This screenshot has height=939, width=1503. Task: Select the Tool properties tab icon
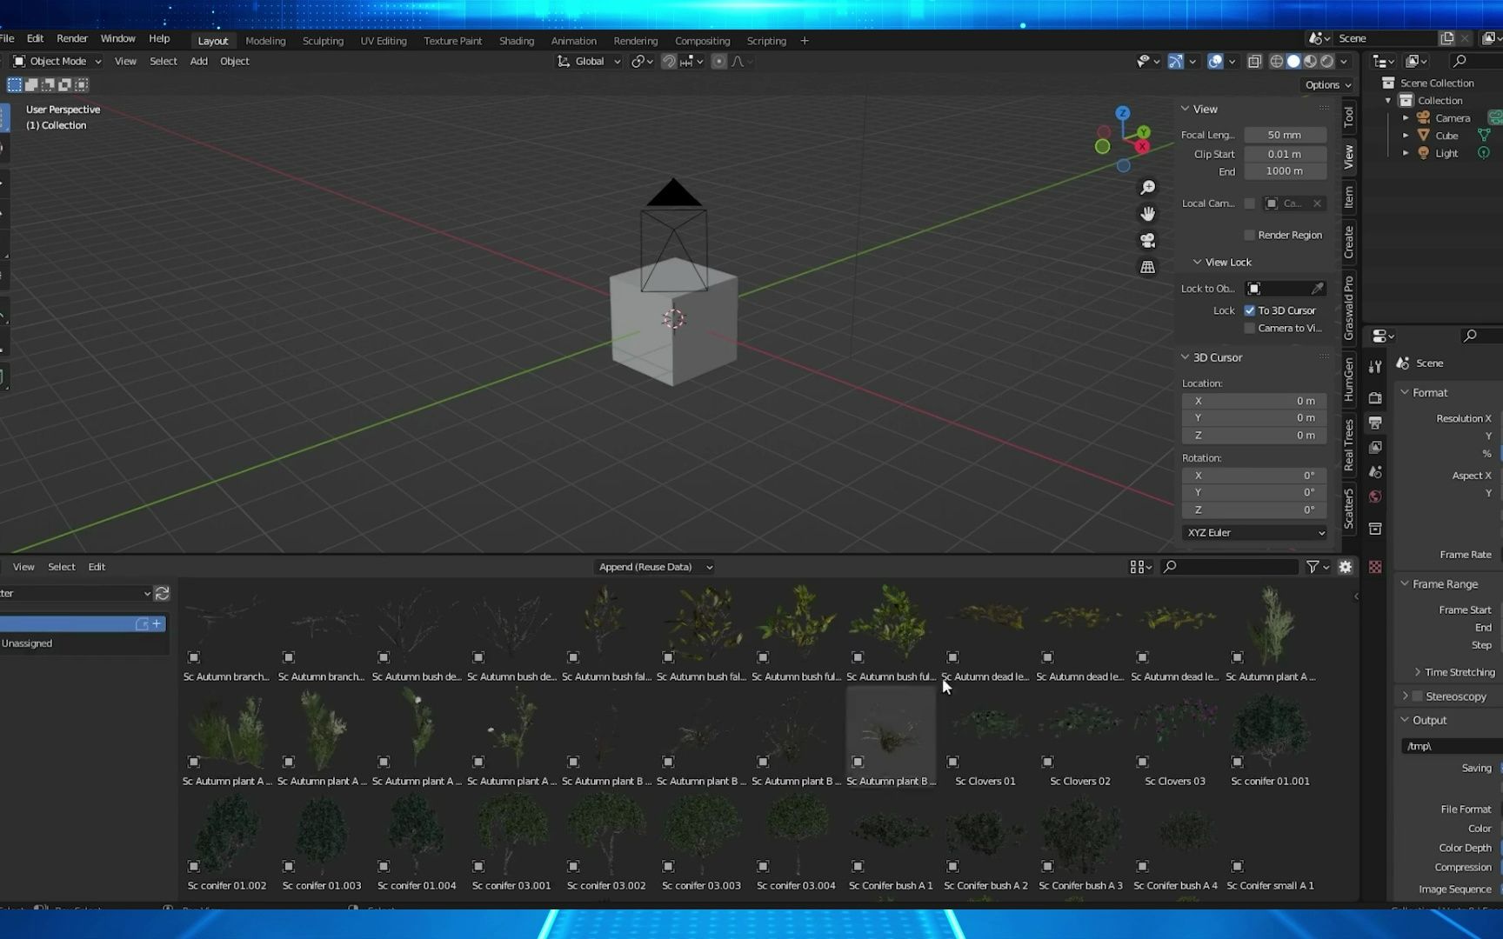tap(1375, 366)
